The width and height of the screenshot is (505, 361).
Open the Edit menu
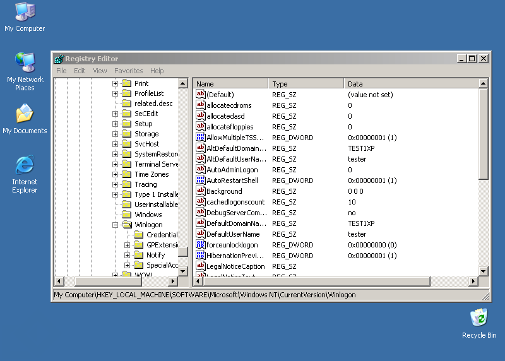point(80,71)
